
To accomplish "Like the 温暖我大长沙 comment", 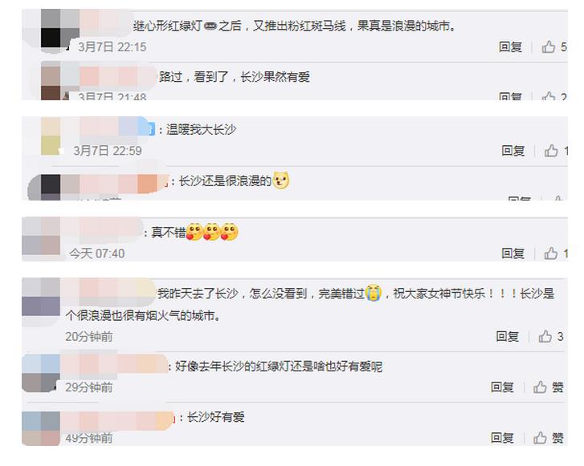I will (x=556, y=151).
